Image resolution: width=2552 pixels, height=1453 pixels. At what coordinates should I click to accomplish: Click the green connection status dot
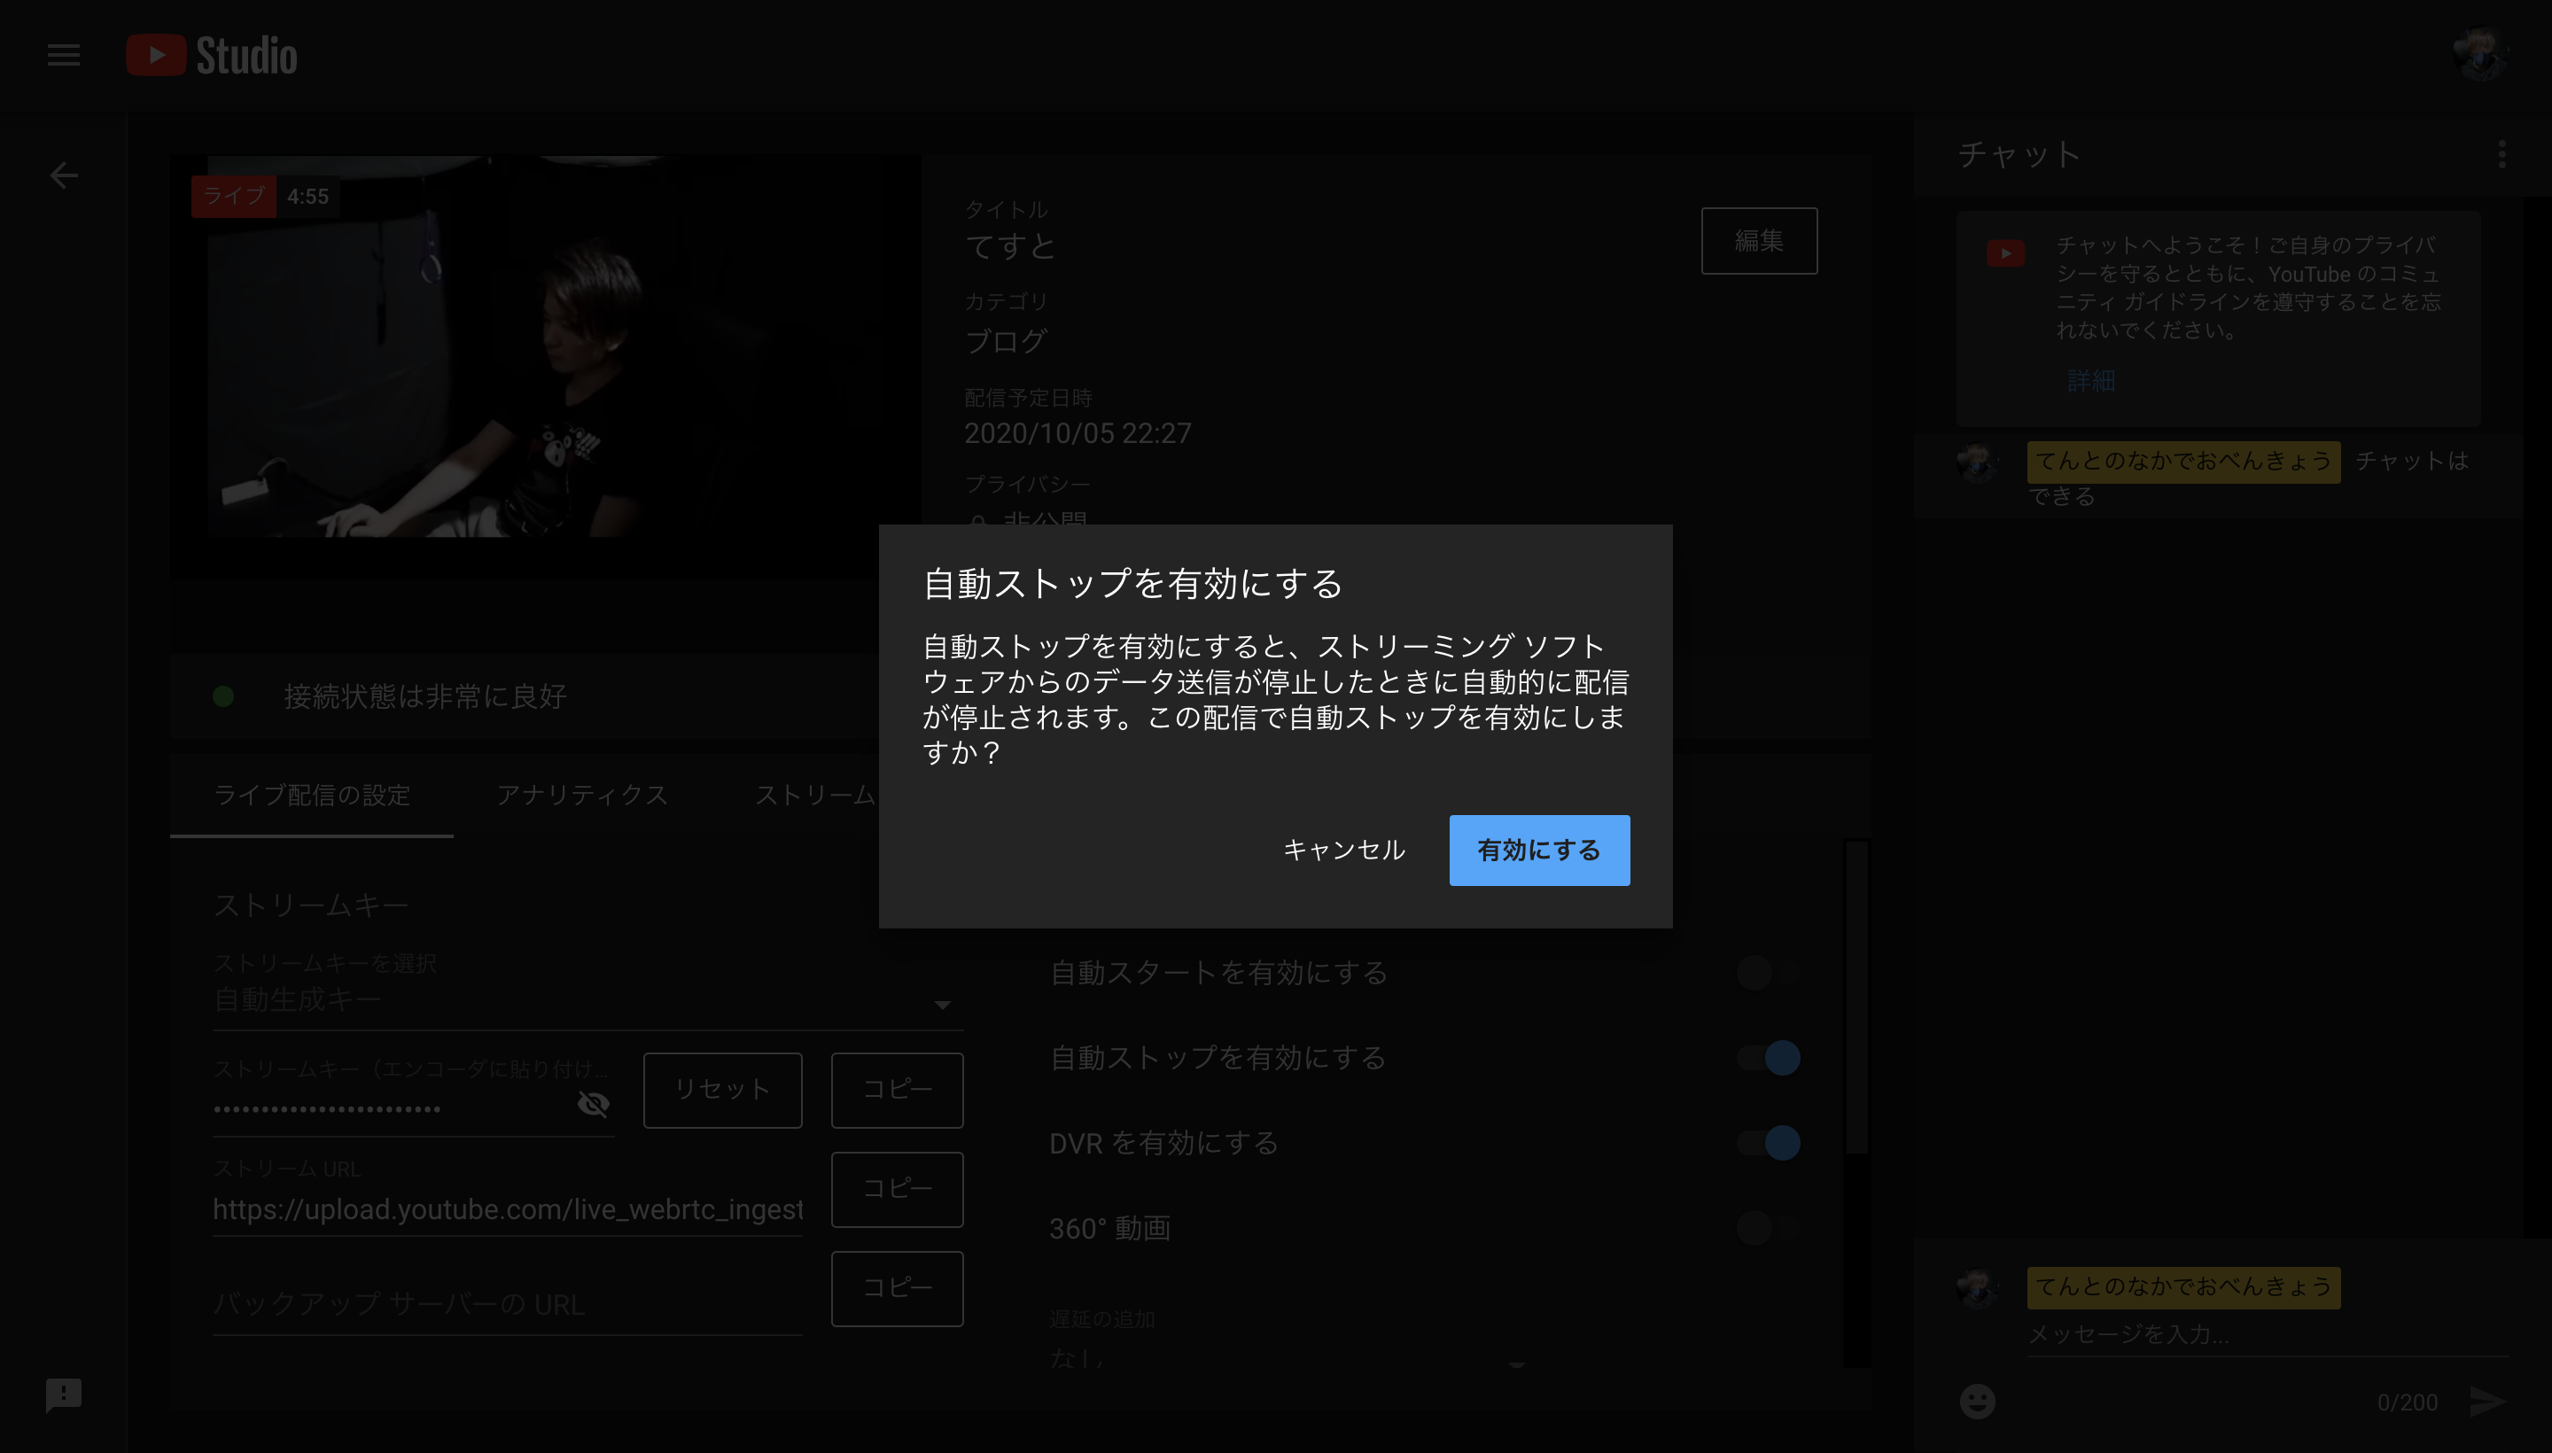pos(222,696)
